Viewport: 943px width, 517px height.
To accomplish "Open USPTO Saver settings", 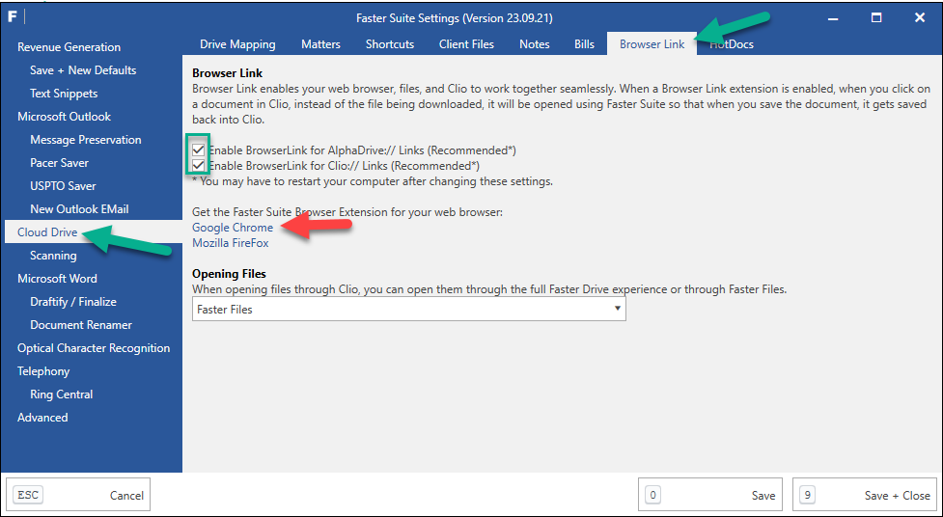I will [x=63, y=186].
